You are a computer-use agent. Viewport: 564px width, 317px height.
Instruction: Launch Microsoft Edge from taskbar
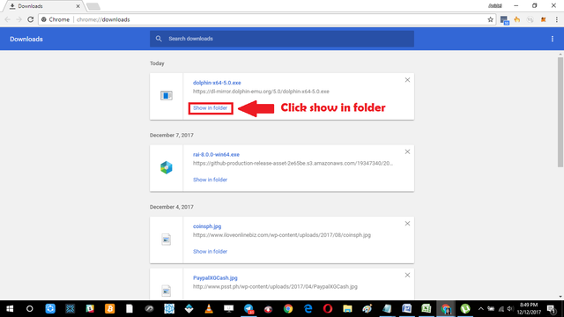click(x=308, y=309)
